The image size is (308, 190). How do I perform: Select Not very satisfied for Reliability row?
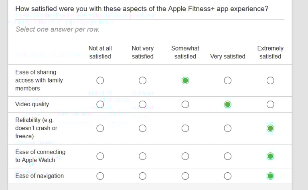pos(143,128)
